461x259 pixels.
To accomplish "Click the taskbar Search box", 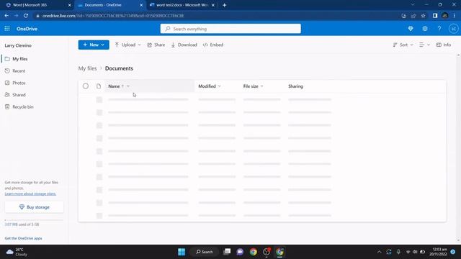I will coord(204,252).
